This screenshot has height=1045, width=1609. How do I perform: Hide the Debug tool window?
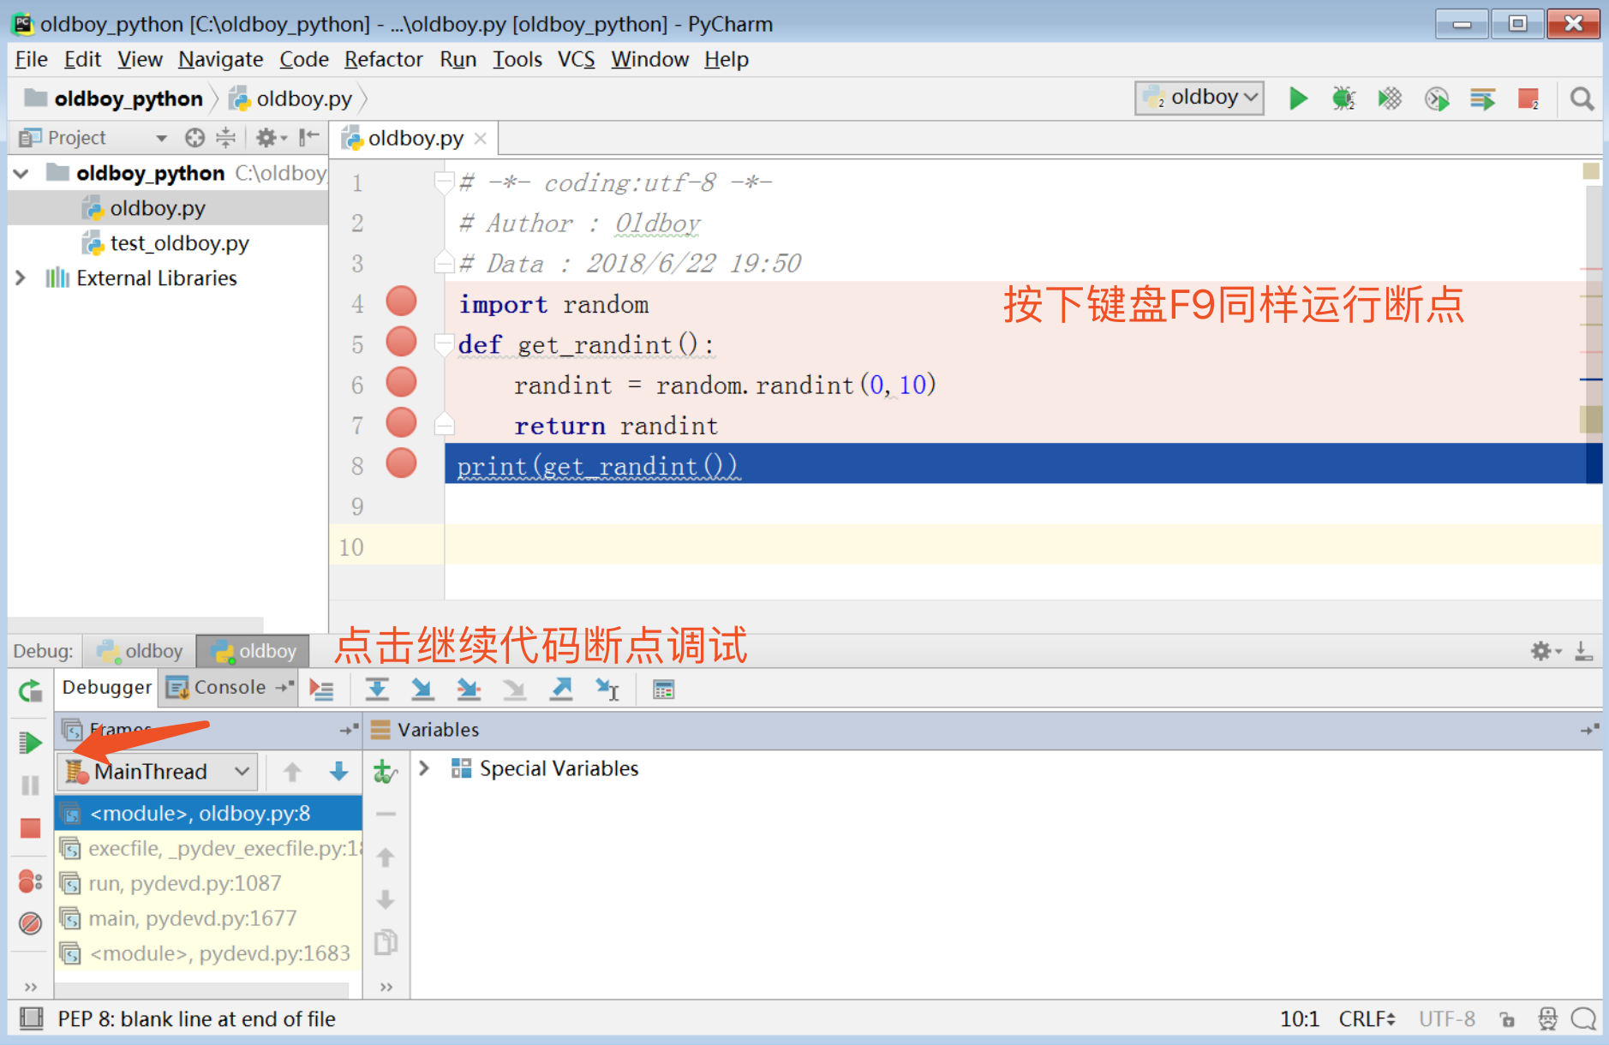tap(1584, 651)
